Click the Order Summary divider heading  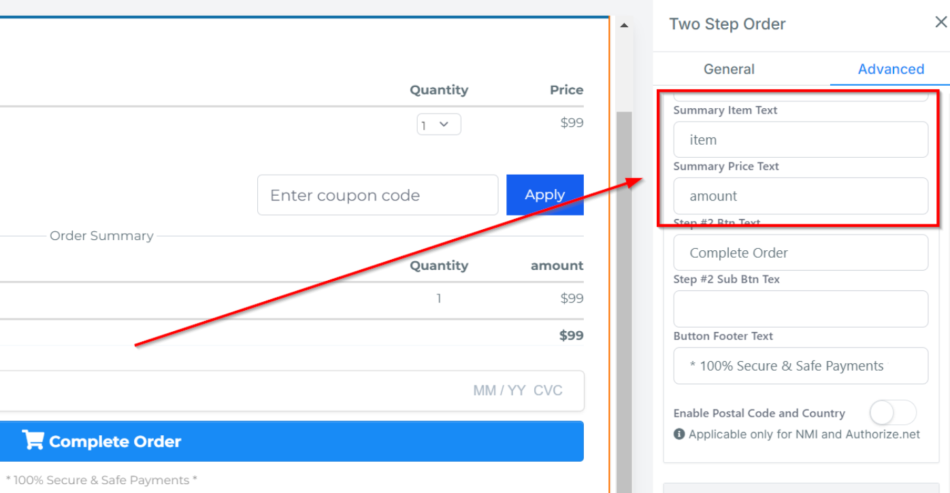tap(101, 236)
